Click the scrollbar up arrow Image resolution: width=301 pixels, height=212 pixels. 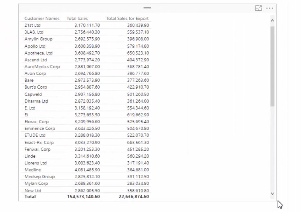click(272, 20)
